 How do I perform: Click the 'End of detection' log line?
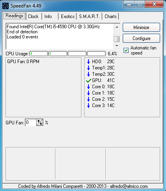click(22, 32)
